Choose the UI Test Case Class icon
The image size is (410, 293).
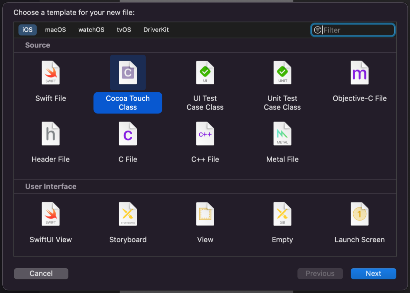click(x=205, y=73)
